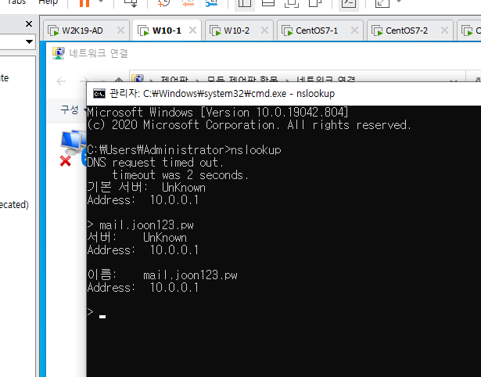
Task: Click the 'DNS request timed out.' line
Action: click(155, 163)
